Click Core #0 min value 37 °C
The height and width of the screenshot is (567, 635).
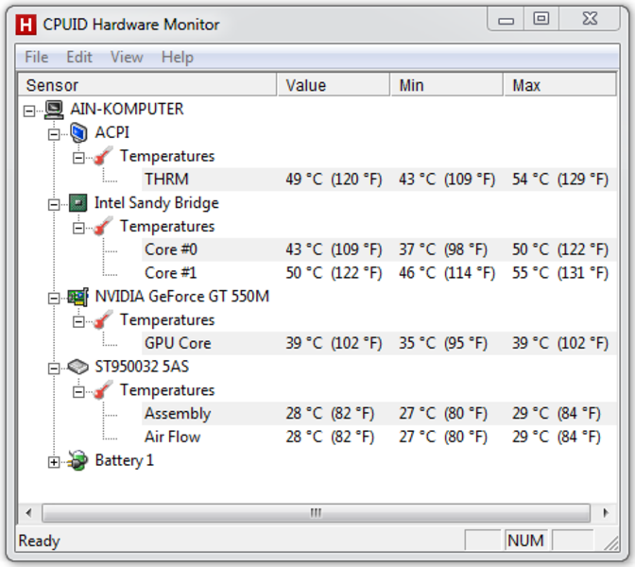[x=443, y=249]
